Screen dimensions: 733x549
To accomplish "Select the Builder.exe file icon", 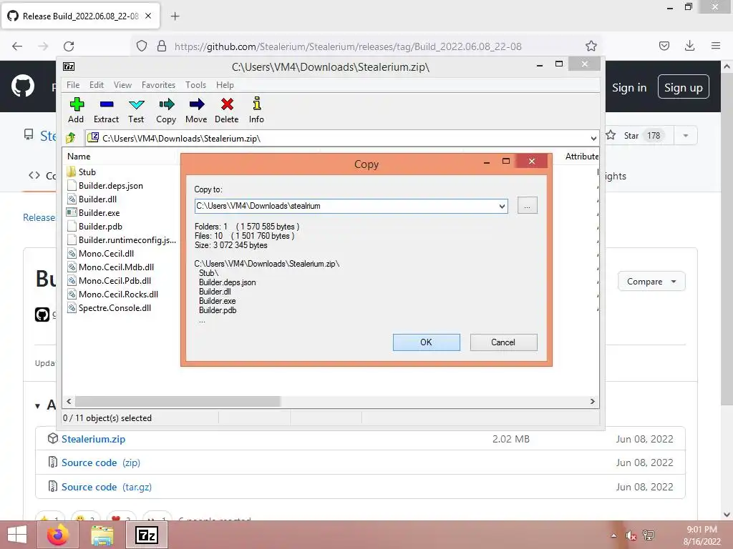I will 71,212.
